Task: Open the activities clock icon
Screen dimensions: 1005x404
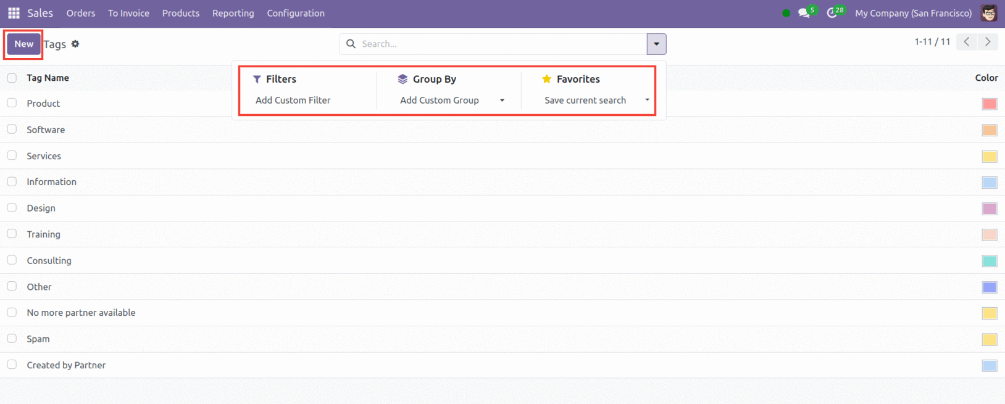Action: [x=832, y=13]
